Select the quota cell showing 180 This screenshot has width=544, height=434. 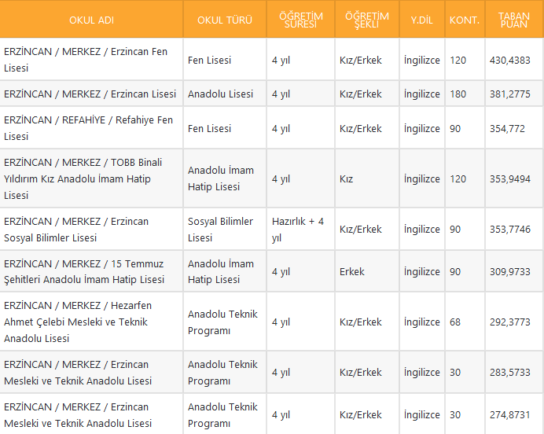[458, 94]
